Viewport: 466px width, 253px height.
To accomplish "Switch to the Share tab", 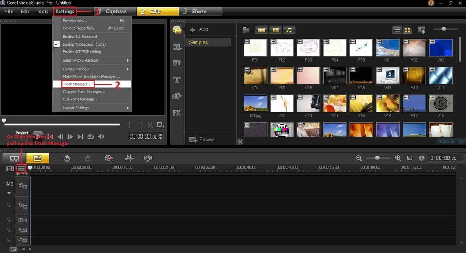I will tap(196, 11).
